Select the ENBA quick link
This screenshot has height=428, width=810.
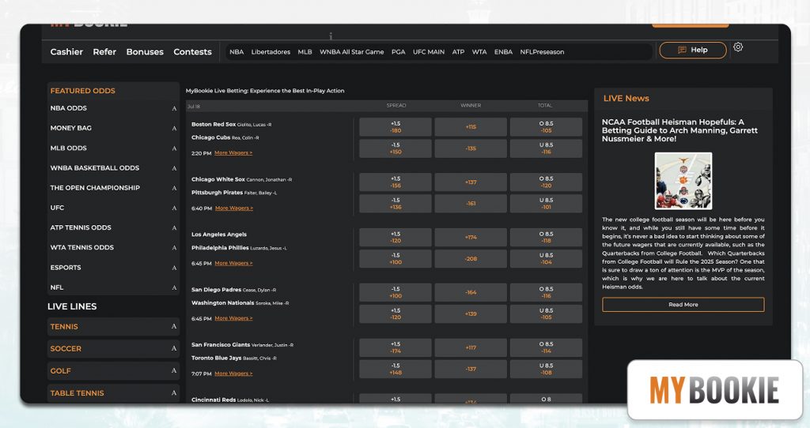click(x=503, y=51)
